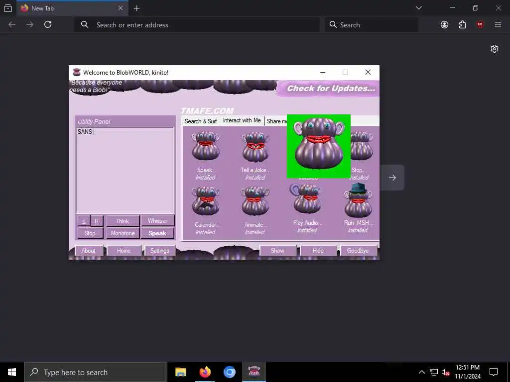Click the Think button

click(x=123, y=221)
